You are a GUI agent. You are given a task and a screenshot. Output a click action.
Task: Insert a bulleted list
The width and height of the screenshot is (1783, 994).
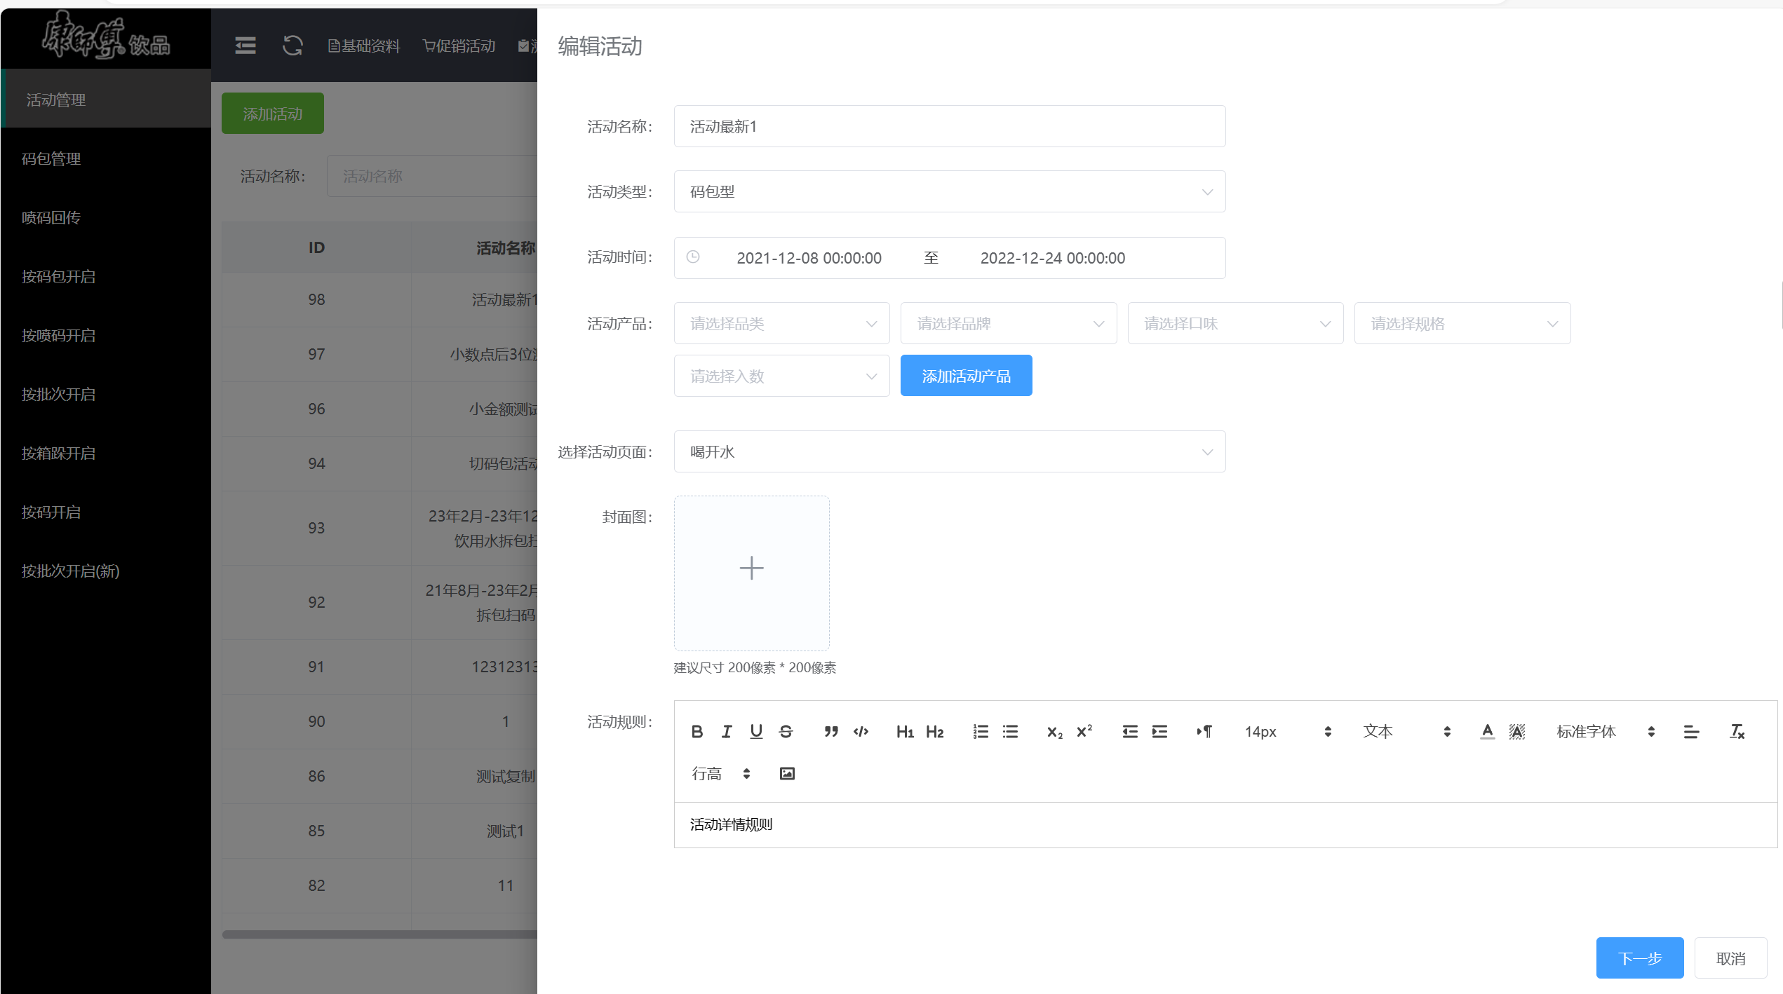click(x=1010, y=732)
